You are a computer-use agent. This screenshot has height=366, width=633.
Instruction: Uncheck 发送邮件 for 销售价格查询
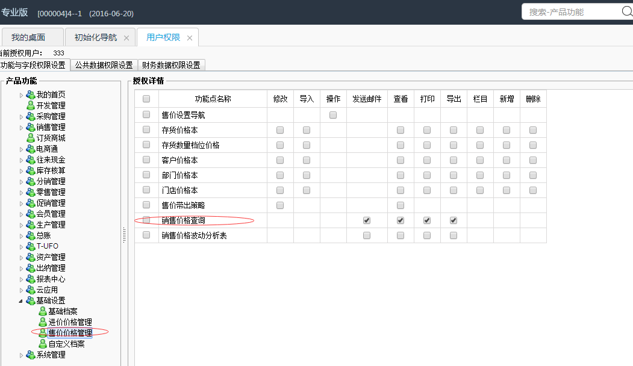[x=367, y=220]
